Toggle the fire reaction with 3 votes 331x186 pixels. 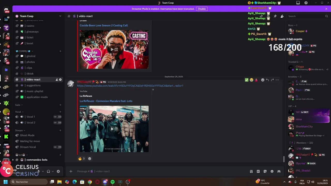coord(81,159)
